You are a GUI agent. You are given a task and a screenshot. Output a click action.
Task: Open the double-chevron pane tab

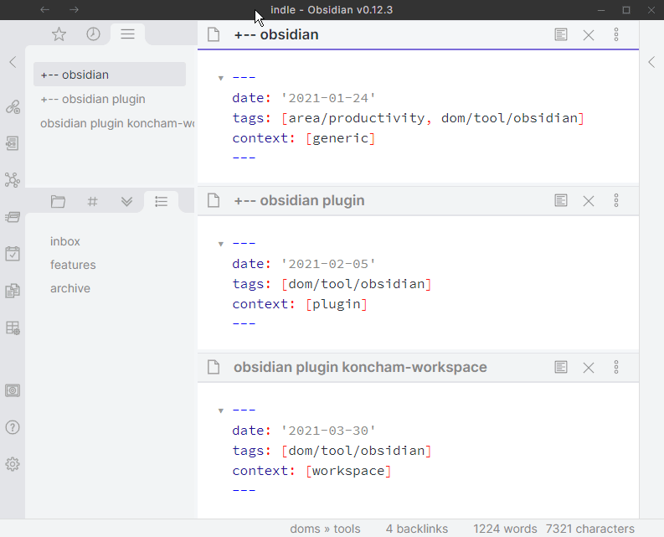point(126,201)
